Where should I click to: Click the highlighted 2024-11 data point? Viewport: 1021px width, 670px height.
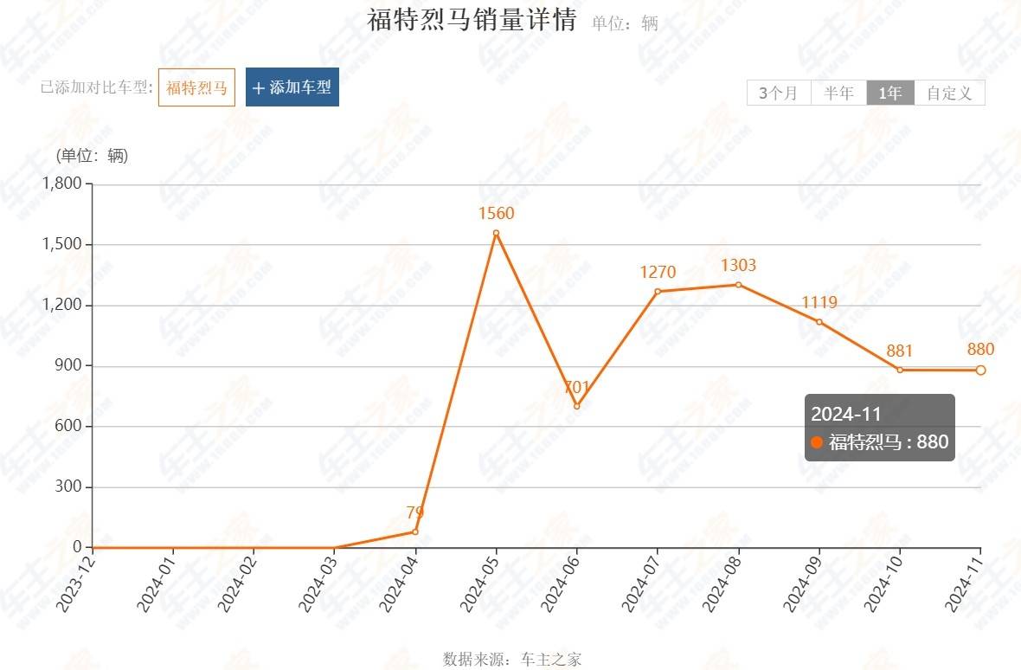(x=980, y=370)
